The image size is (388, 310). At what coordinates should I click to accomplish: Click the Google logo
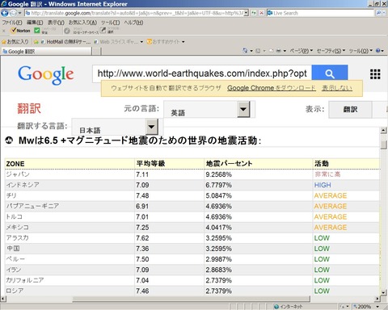coord(46,75)
